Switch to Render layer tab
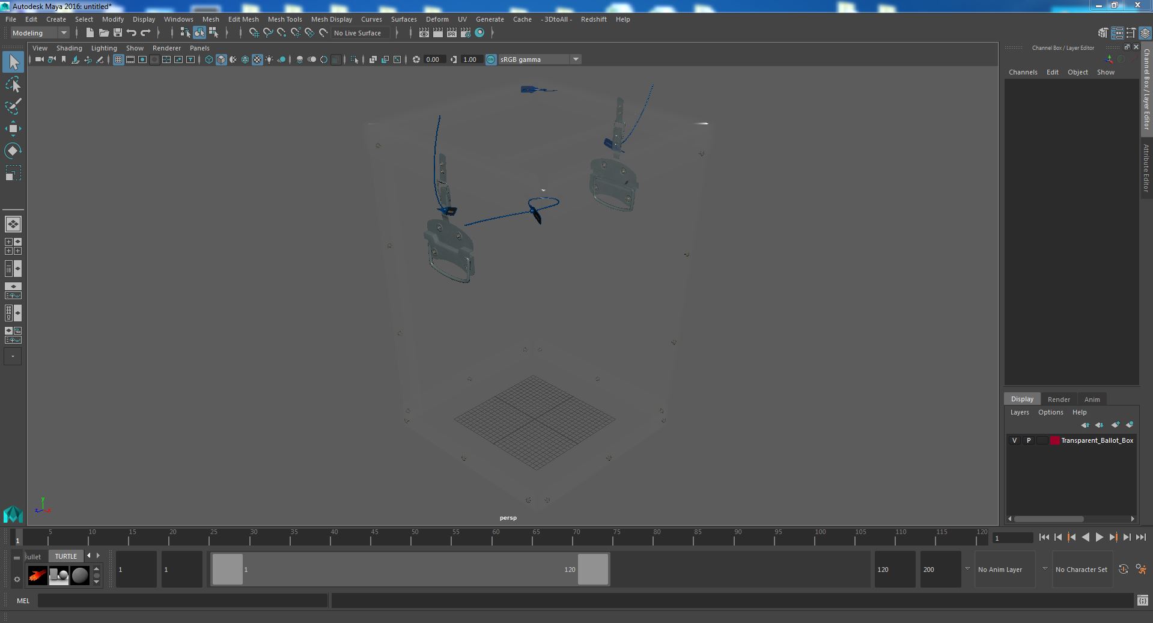This screenshot has height=623, width=1153. pos(1059,400)
